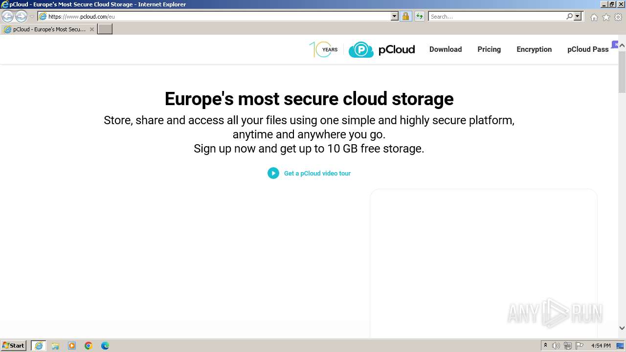Click the Europe's most secure cloud storage heading
Image resolution: width=626 pixels, height=352 pixels.
click(x=309, y=99)
